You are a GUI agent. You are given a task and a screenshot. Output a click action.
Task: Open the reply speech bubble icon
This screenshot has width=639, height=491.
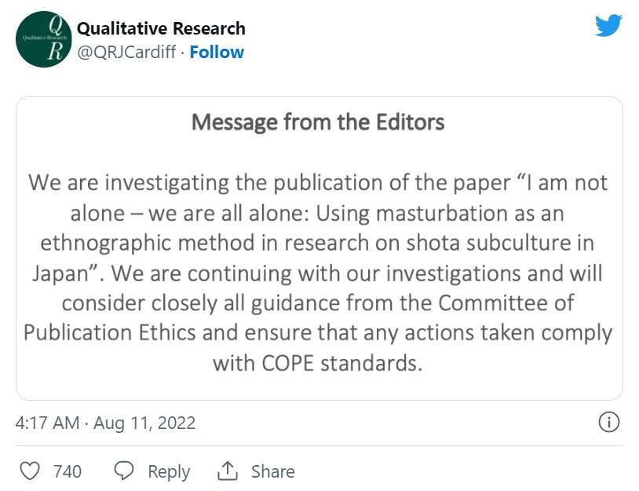(123, 471)
